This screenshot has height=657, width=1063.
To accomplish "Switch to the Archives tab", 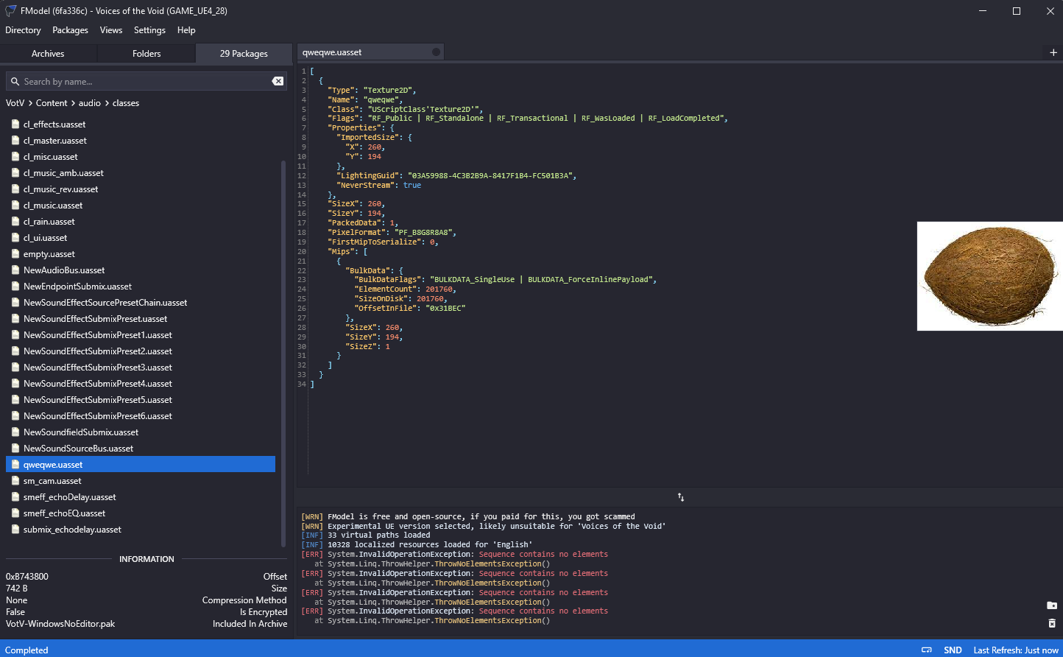I will 48,54.
